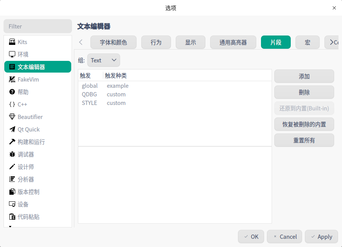This screenshot has width=342, height=247.
Task: Switch to the 通用高亮器 tab
Action: click(x=233, y=42)
